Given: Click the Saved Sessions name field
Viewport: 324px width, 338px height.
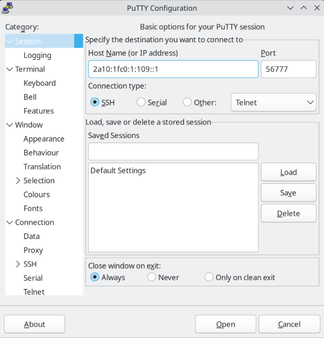Looking at the screenshot, I should click(x=173, y=151).
